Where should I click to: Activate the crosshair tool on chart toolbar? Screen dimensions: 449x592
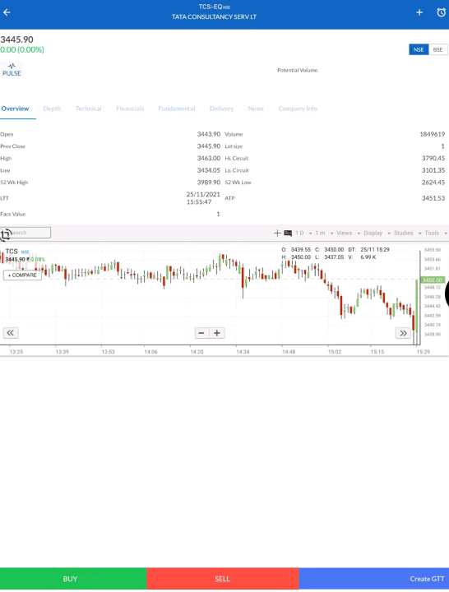(x=277, y=233)
